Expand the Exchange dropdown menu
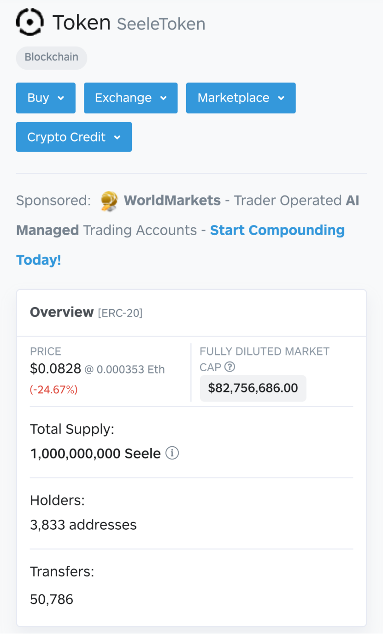Viewport: 383px width, 634px height. (x=130, y=98)
